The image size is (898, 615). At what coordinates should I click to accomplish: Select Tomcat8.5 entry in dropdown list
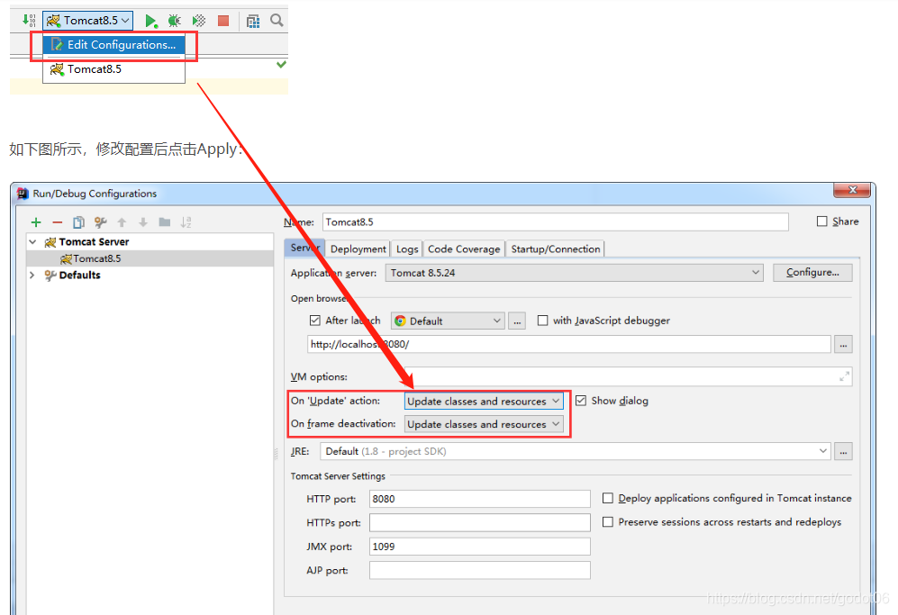113,69
